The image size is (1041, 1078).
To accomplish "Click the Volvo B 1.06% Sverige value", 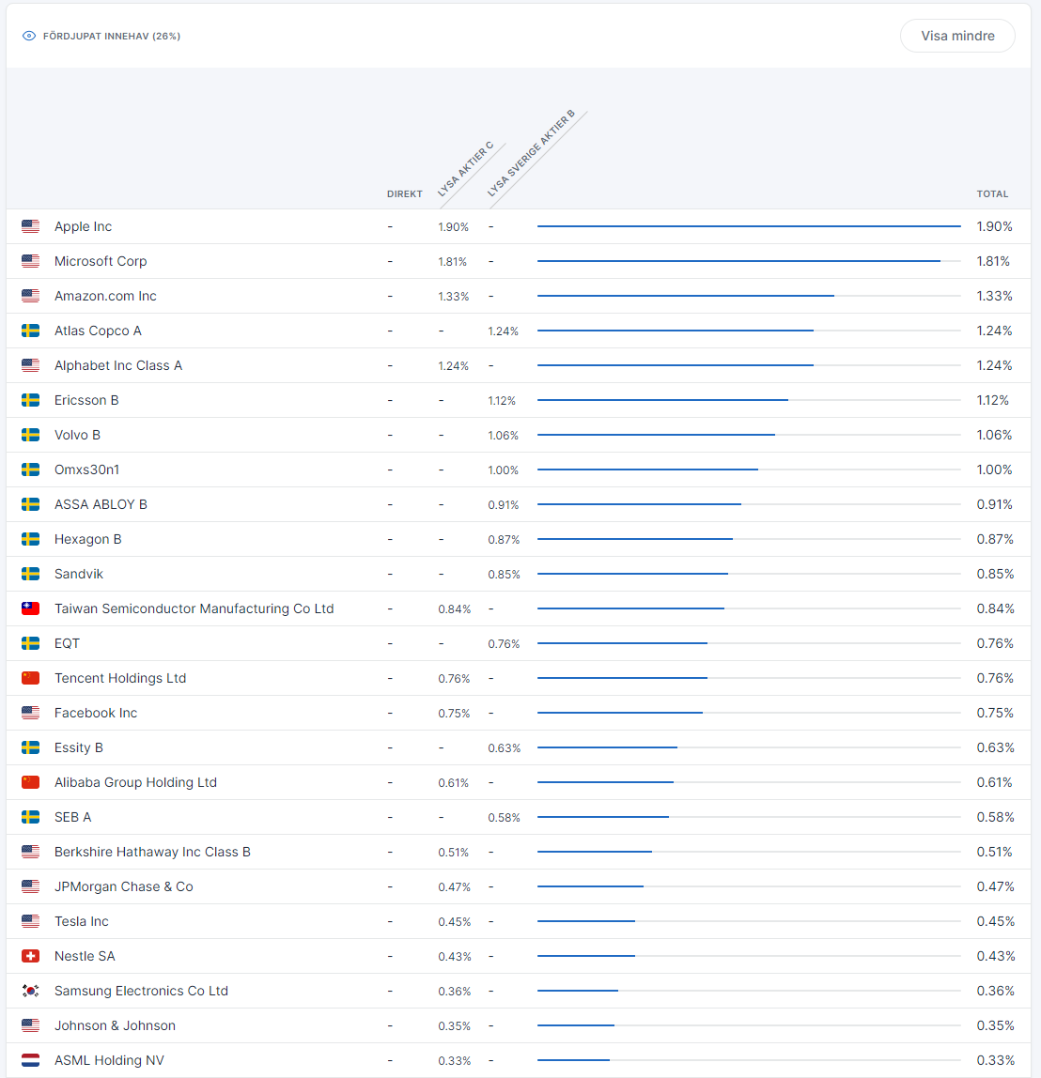I will point(503,436).
